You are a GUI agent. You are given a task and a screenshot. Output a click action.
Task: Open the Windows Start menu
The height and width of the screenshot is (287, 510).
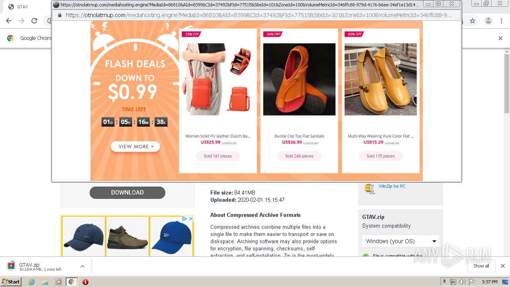pos(11,282)
